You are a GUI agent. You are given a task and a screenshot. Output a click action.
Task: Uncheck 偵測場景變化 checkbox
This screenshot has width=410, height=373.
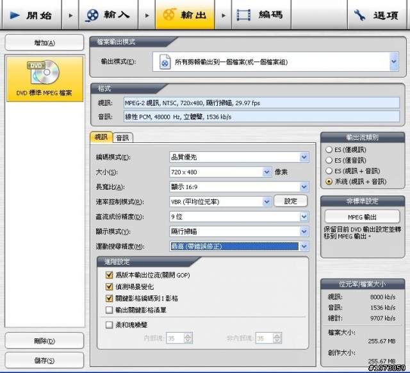coord(109,286)
